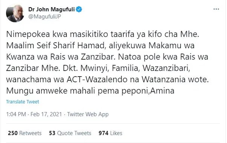Click the Translate Tweet link
Viewport: 227px width, 143px height.
[23, 101]
